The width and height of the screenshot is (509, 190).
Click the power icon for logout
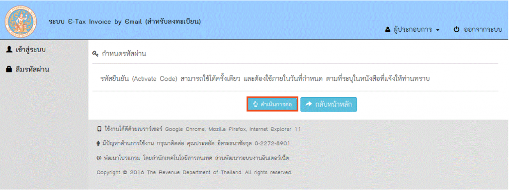pos(456,29)
